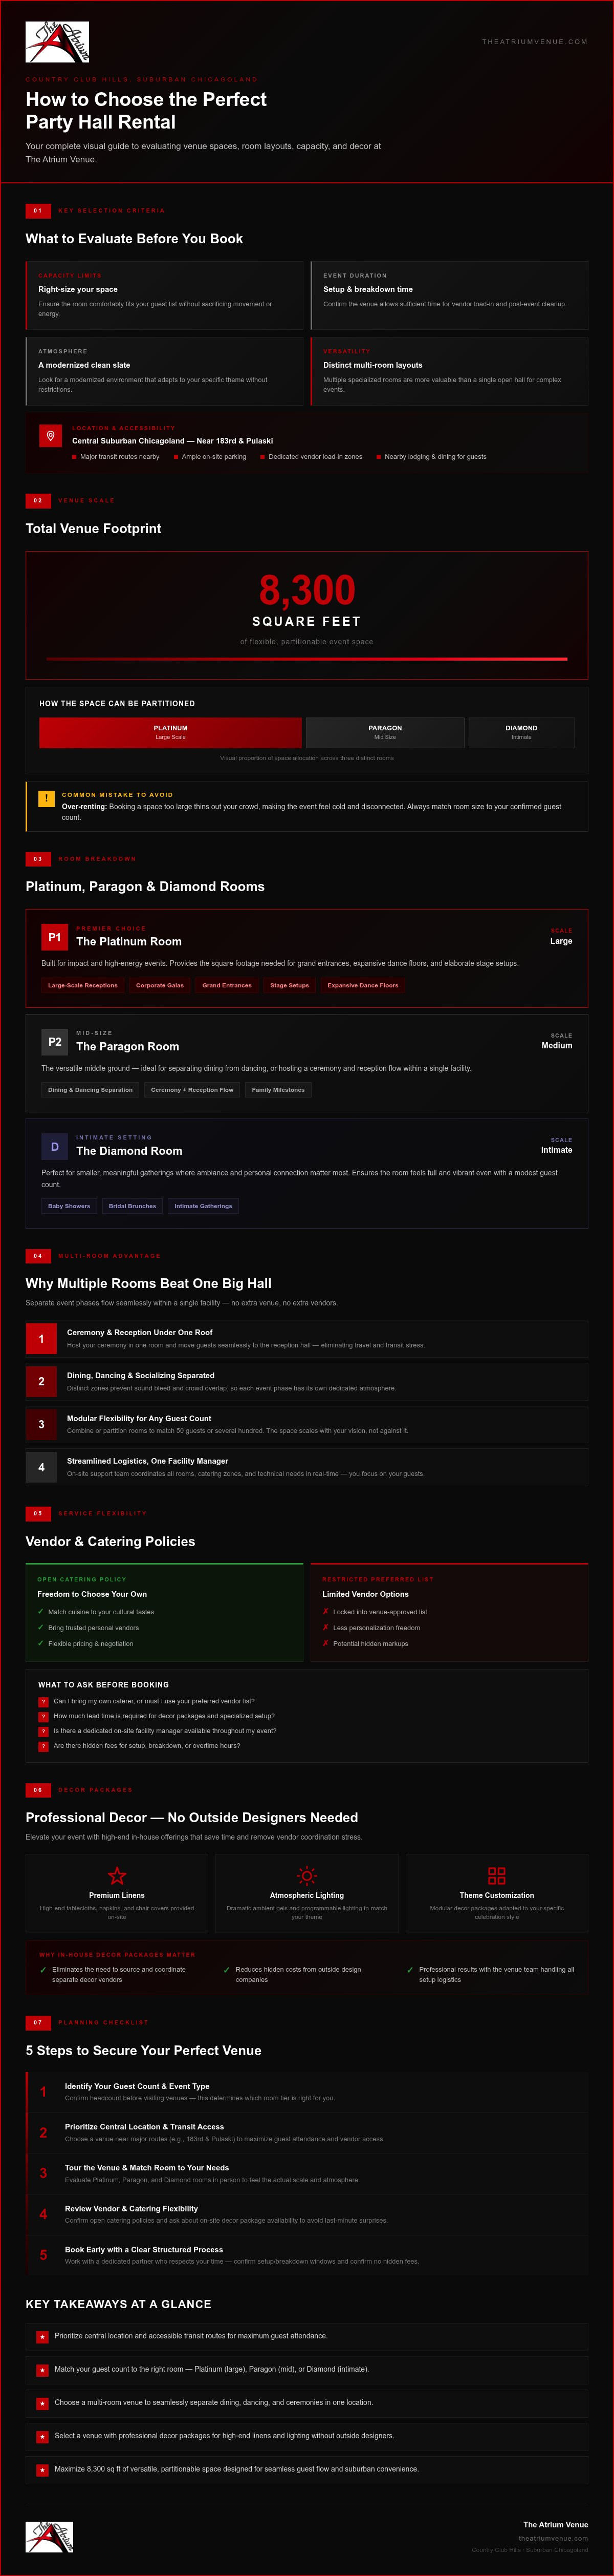This screenshot has width=614, height=2576.
Task: Open the theatriumvenue.com footer link
Action: pyautogui.click(x=553, y=2538)
